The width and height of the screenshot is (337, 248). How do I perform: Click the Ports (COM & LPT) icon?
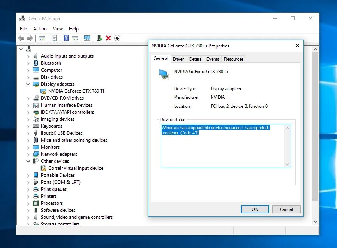[36, 182]
